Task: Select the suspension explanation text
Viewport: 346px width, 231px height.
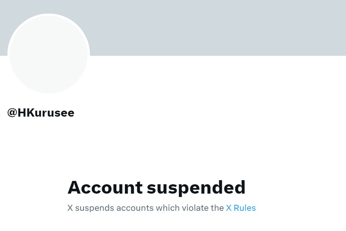Action: coord(161,208)
